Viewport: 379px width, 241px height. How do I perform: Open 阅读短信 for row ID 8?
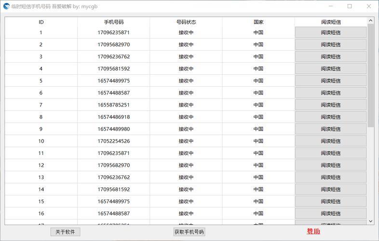coord(331,117)
